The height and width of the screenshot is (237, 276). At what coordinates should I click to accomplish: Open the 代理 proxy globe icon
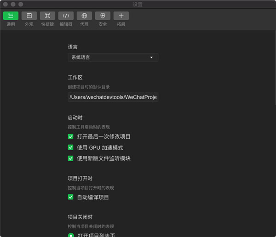point(84,16)
